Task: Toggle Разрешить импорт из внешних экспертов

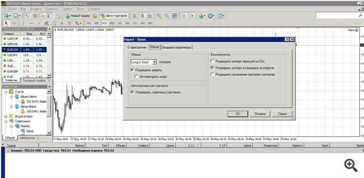Action: [x=212, y=68]
